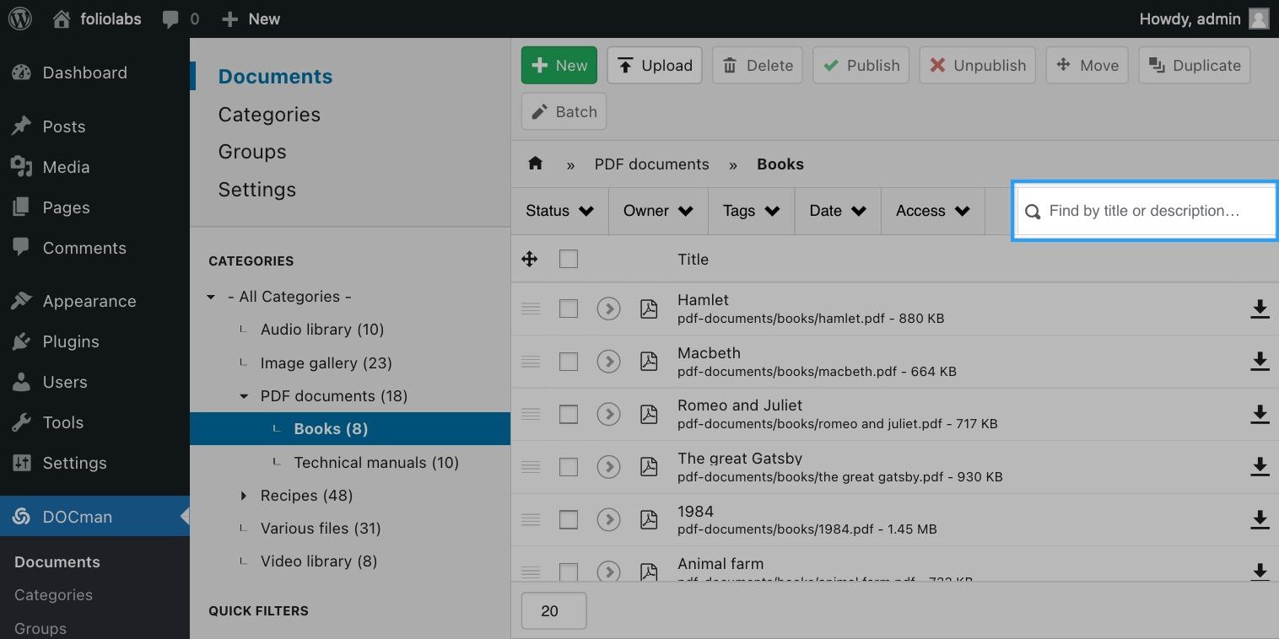Select Technical manuals (10) category

point(376,462)
